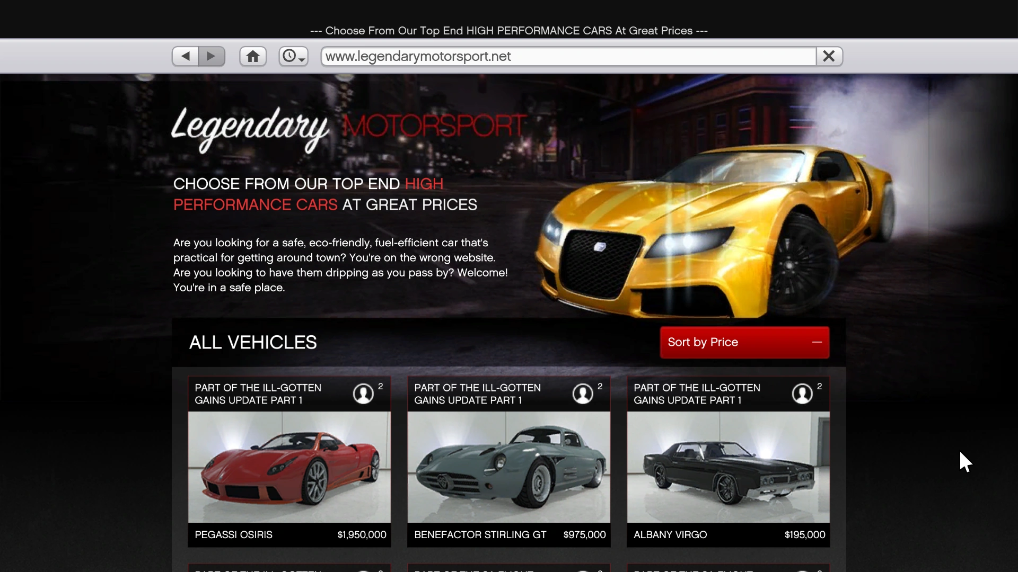Open browsing history via the clock icon
This screenshot has width=1018, height=572.
click(290, 56)
